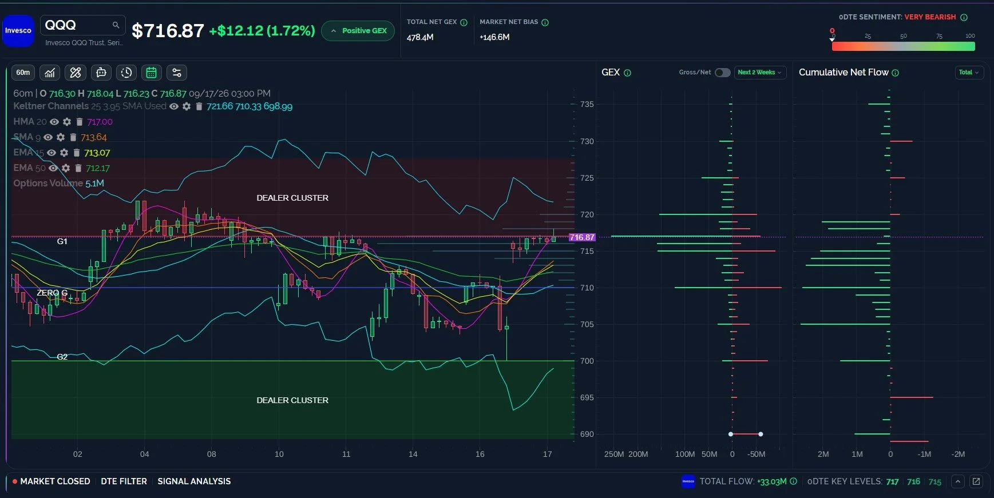Delete the HMA 20 indicator

coord(80,122)
